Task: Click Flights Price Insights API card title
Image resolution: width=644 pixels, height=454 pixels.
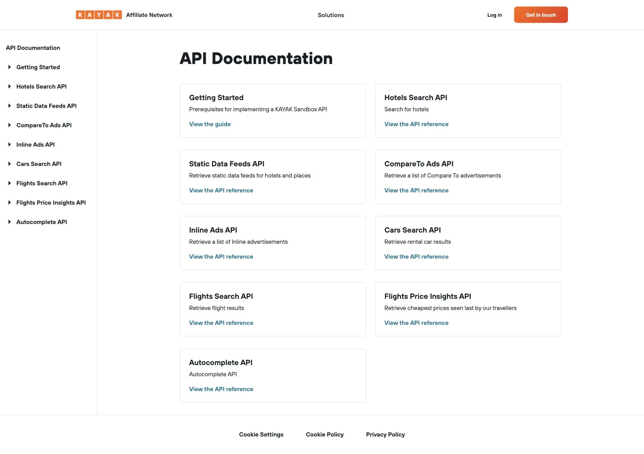Action: pyautogui.click(x=427, y=296)
